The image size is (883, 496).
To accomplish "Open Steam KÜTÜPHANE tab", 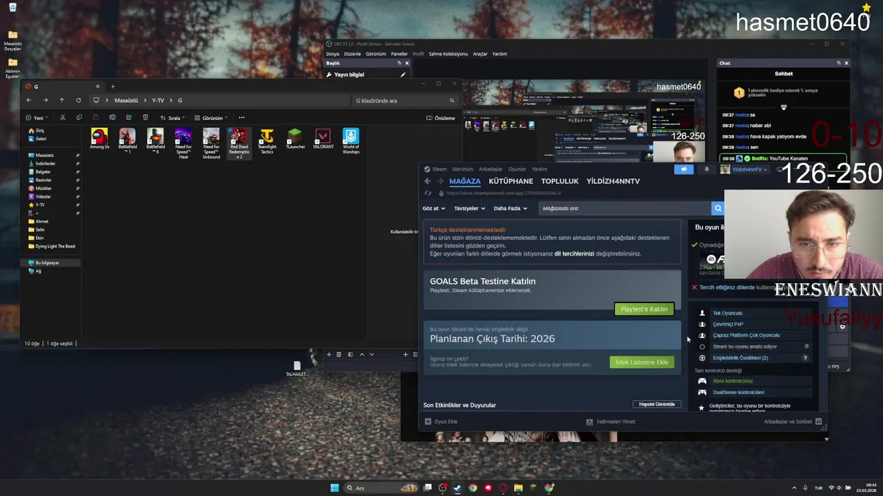I will (x=511, y=181).
